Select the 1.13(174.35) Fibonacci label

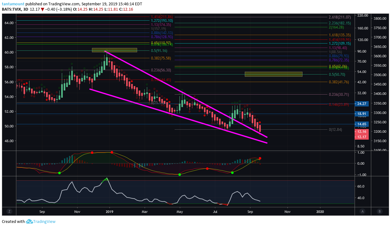(161, 24)
